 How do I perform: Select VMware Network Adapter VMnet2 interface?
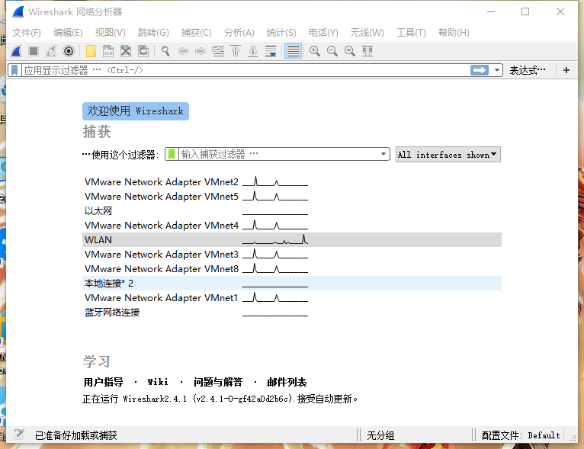click(292, 181)
